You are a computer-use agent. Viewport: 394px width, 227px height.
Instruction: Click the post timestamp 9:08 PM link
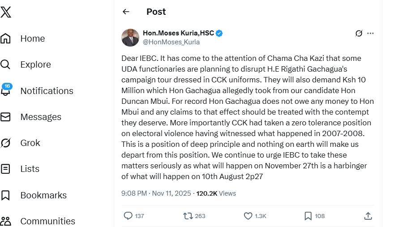134,193
